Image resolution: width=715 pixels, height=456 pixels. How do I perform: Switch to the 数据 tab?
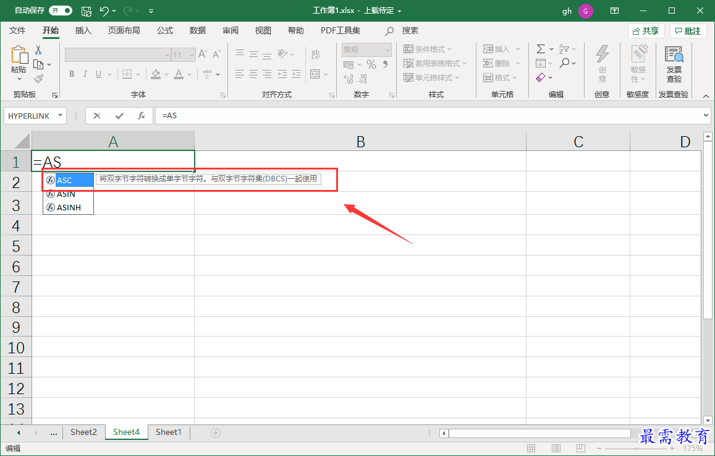198,30
